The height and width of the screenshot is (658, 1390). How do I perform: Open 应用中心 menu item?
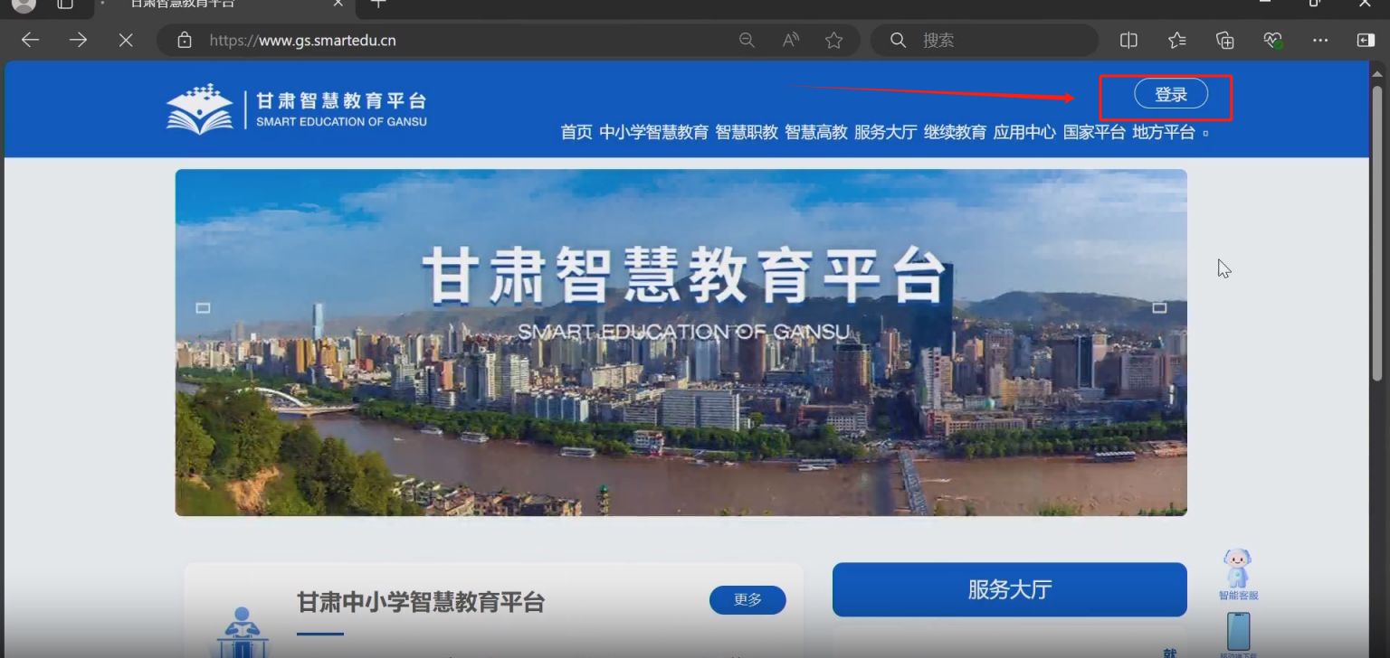[x=1024, y=132]
